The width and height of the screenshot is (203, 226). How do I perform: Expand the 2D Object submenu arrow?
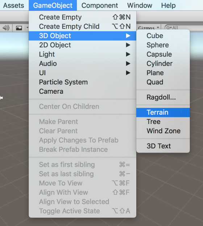(128, 45)
